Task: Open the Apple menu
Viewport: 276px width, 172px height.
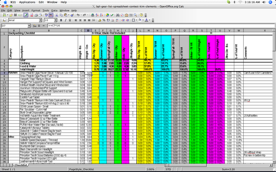Action: (5, 2)
